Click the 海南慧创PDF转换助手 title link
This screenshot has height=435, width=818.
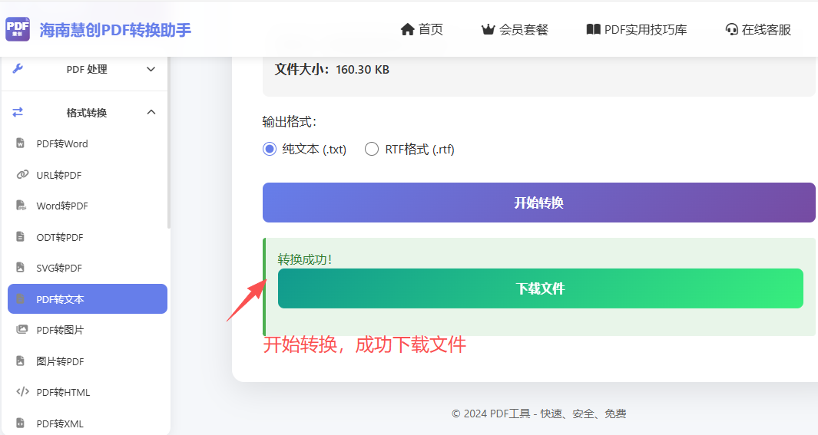coord(115,30)
